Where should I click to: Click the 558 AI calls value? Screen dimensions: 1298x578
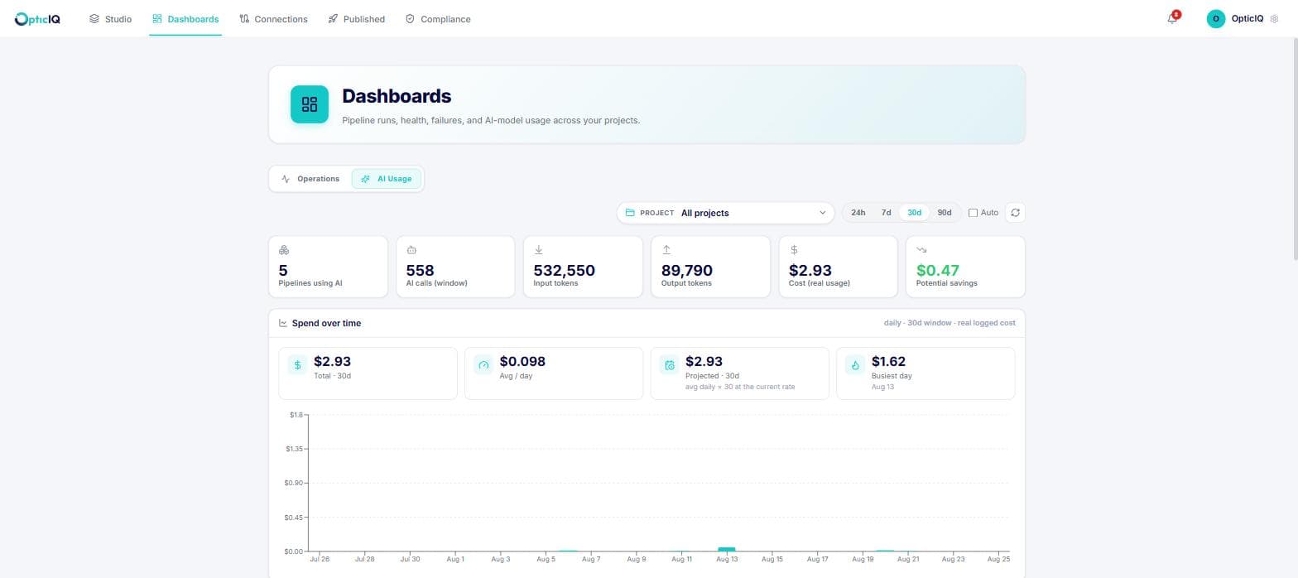pos(420,270)
